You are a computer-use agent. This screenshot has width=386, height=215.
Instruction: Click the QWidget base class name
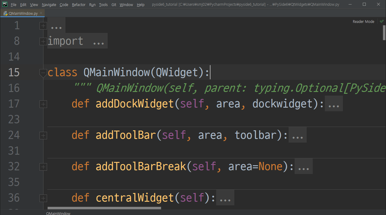pos(177,72)
